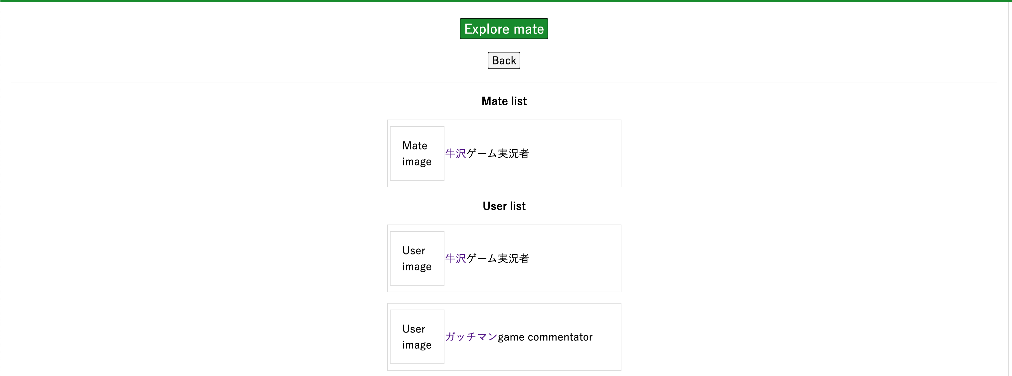Click game commentator text beside ガッチマン
The height and width of the screenshot is (376, 1012).
click(x=545, y=336)
